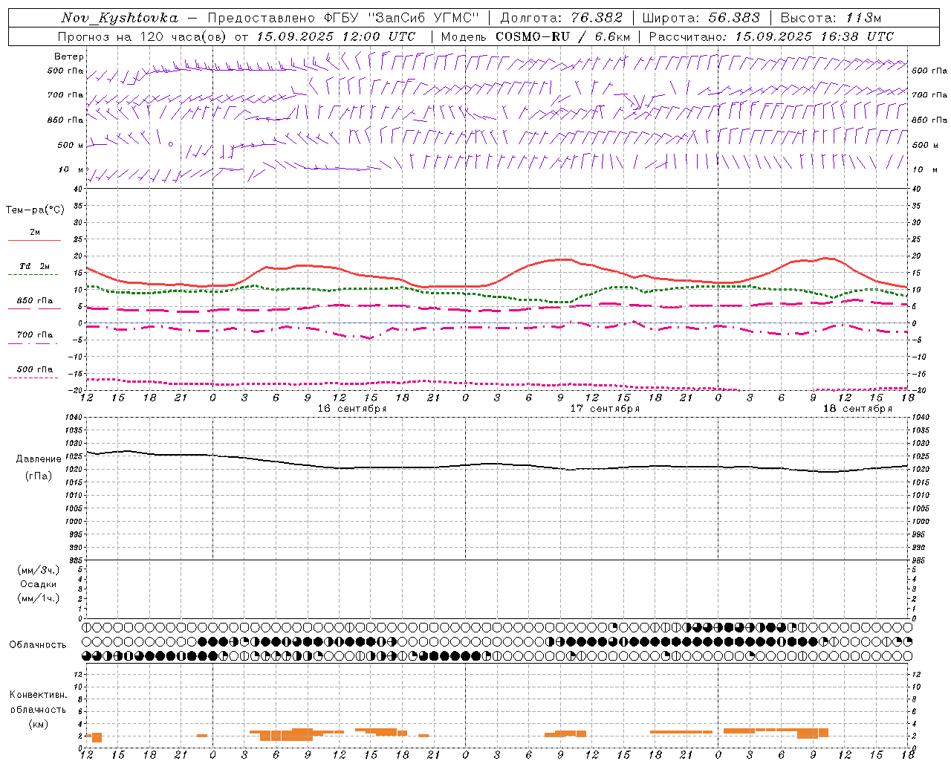Click the station name Nov_Kyshtovka
The image size is (951, 761).
point(120,18)
